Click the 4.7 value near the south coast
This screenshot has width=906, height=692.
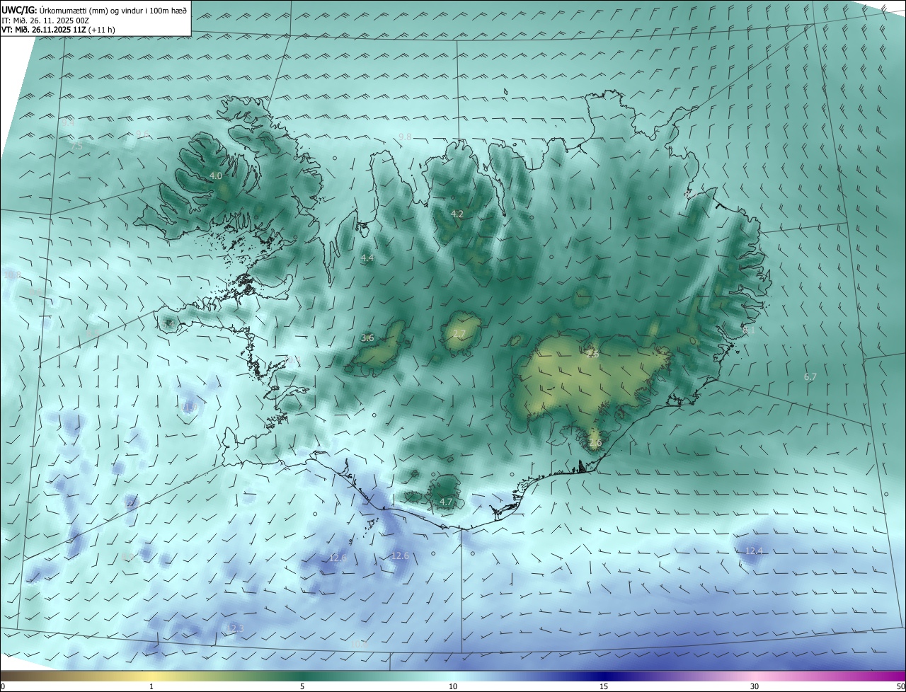446,502
